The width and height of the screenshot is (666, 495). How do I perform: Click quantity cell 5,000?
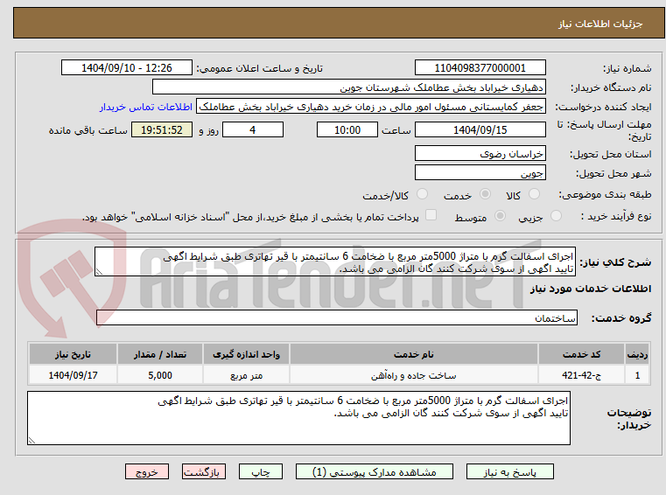pos(160,375)
